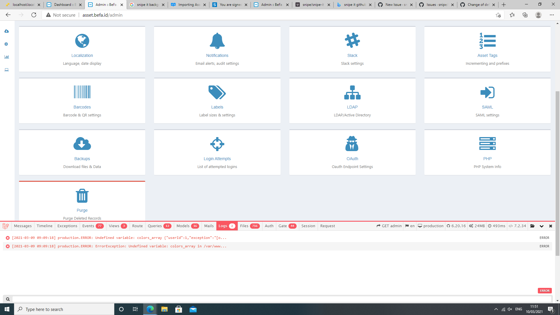Open LDAP/Active Directory settings icon

(x=352, y=92)
